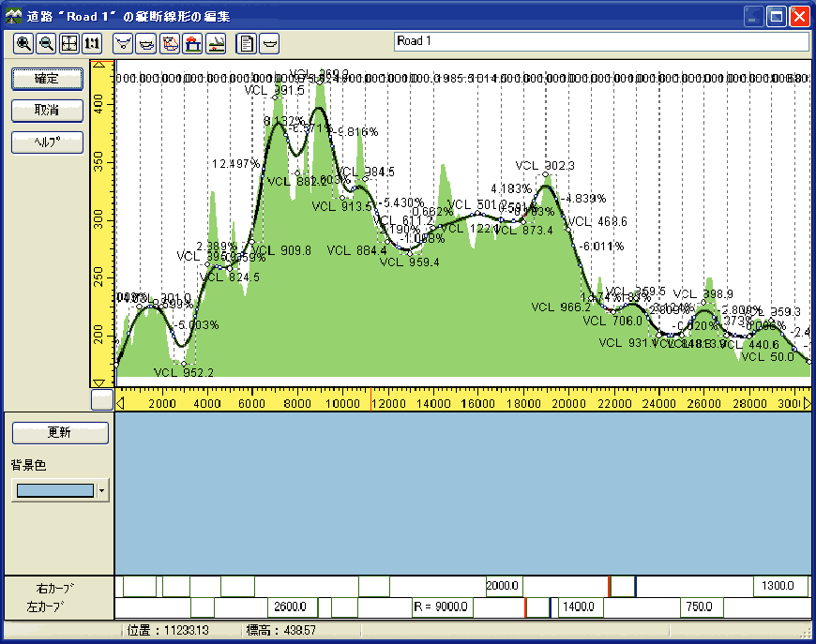The width and height of the screenshot is (816, 644).
Task: Select the right curve segment labeled 2000.0
Action: click(504, 586)
